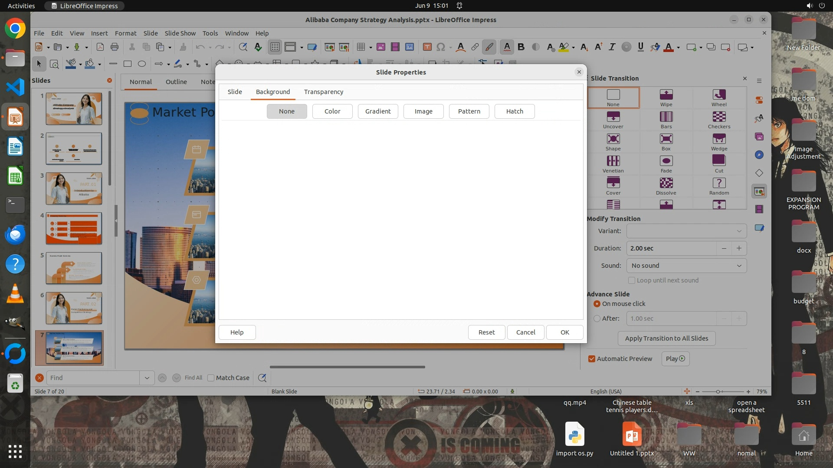Open the Sound dropdown list
Viewport: 833px width, 468px height.
tap(686, 266)
